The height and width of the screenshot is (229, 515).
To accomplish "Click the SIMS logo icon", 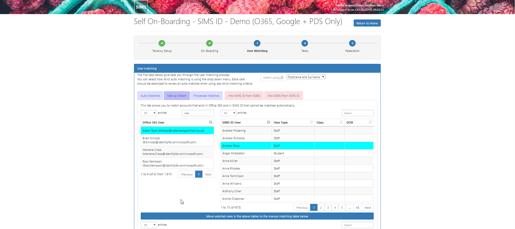I will [x=141, y=7].
